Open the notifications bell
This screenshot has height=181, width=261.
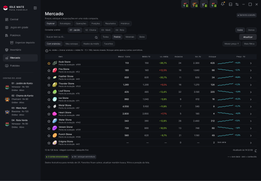coord(222,4)
